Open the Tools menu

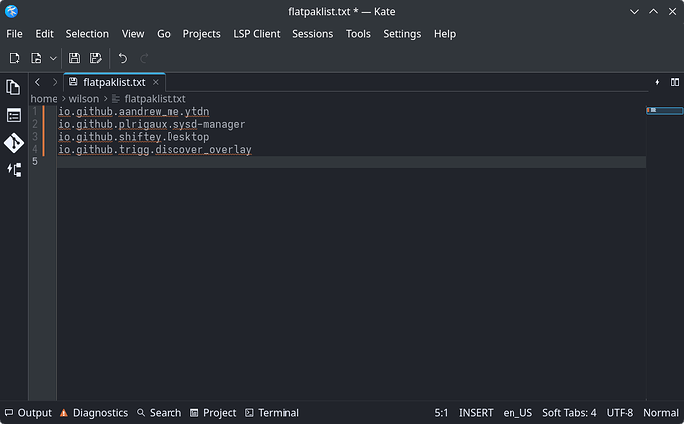(x=358, y=34)
